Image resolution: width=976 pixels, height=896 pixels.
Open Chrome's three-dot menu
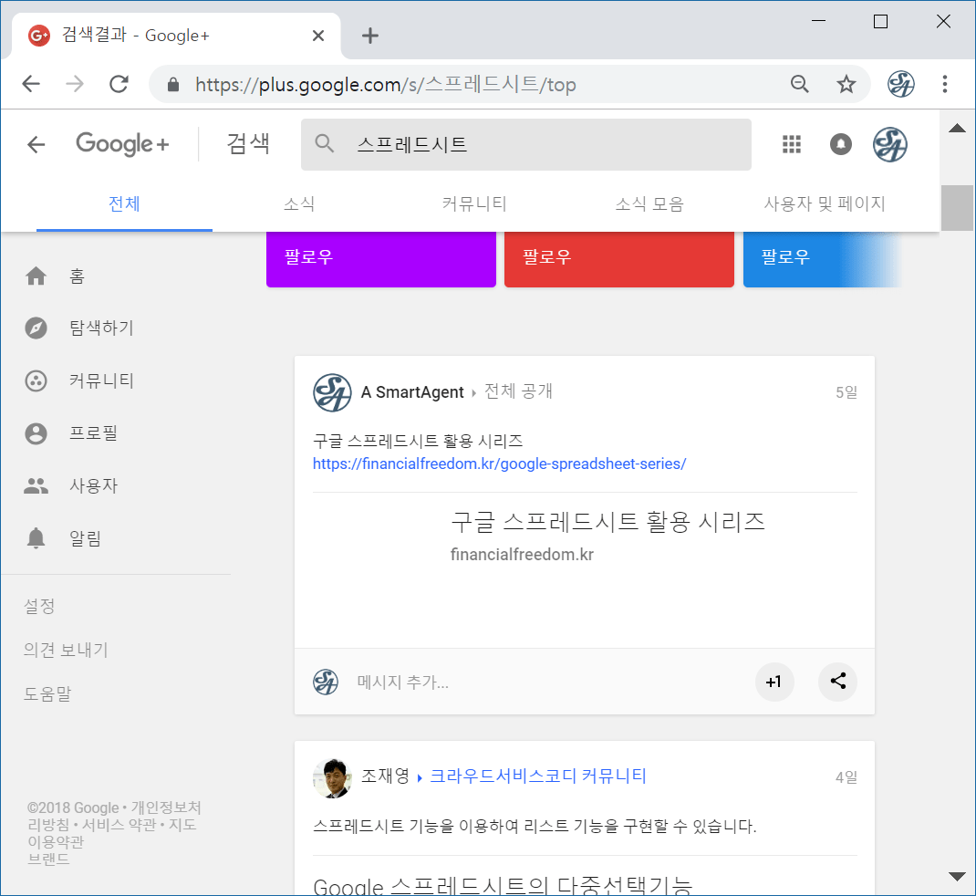[x=945, y=85]
